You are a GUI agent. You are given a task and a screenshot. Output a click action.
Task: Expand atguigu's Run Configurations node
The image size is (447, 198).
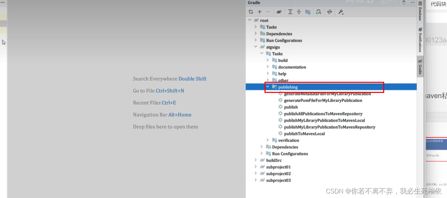(x=262, y=153)
